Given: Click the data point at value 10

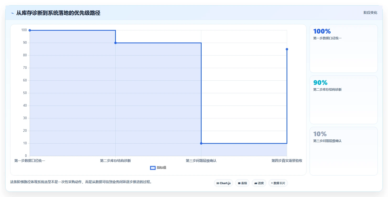Looking at the screenshot, I should pos(201,143).
